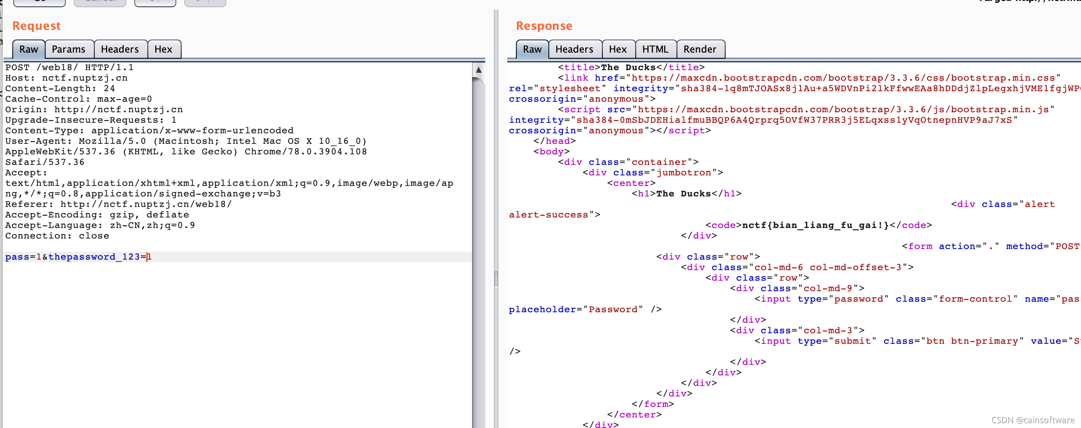Click the POST /web18/ HTTP/1.1 line
This screenshot has width=1081, height=428.
[x=69, y=68]
